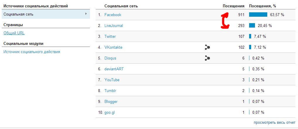This screenshot has width=298, height=129.
Task: Open the goo.gl network link
Action: pyautogui.click(x=110, y=113)
